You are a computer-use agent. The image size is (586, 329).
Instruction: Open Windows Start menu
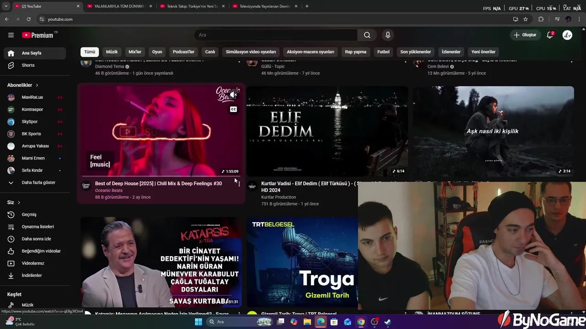[198, 322]
